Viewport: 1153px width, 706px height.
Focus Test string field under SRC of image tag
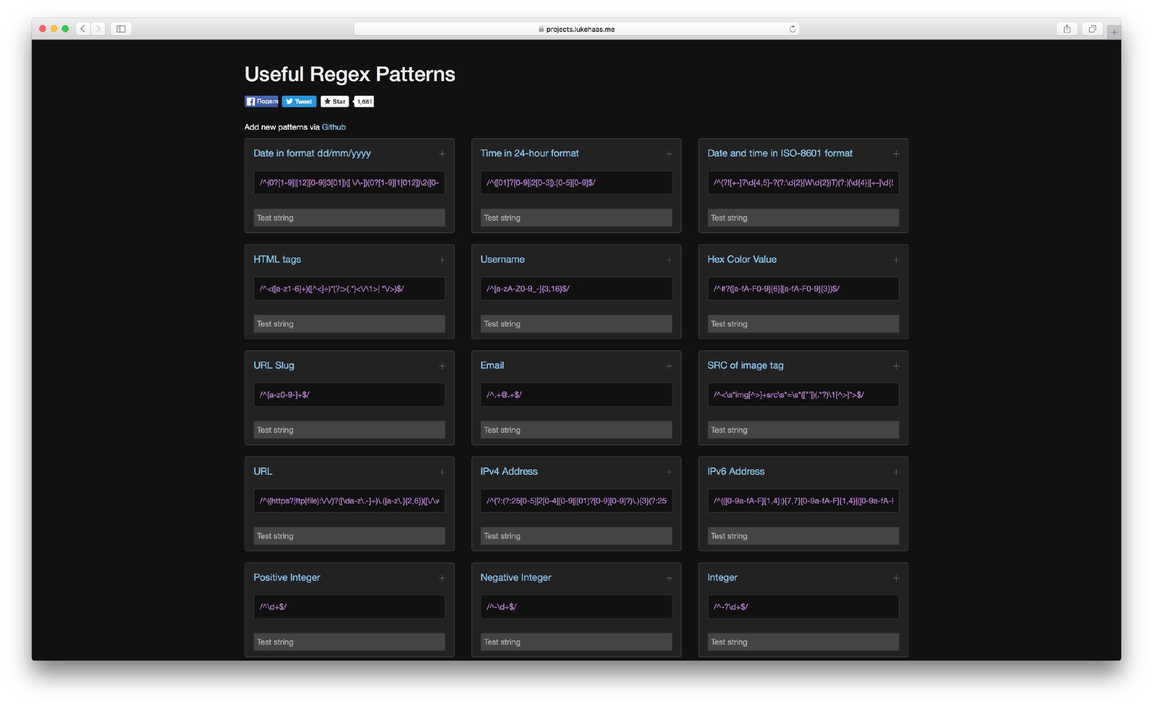pos(803,430)
